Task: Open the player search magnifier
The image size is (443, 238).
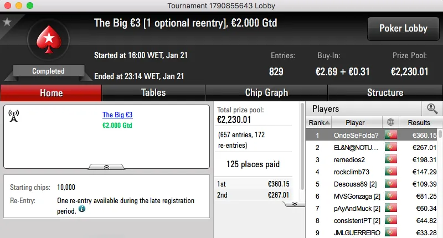Action: [x=431, y=108]
